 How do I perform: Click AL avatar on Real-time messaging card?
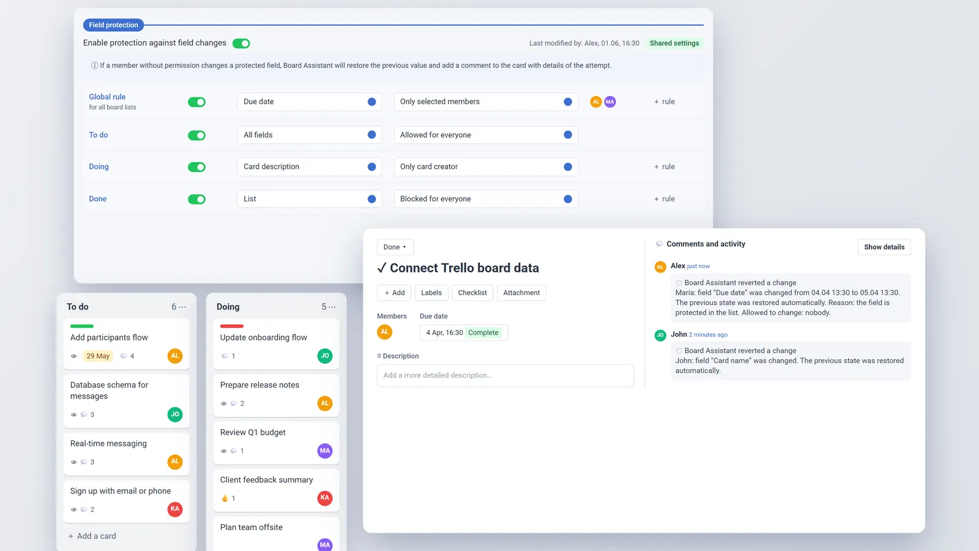175,462
